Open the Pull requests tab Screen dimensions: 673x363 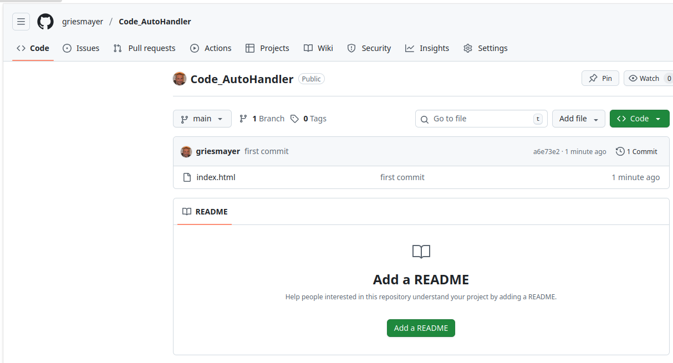144,48
